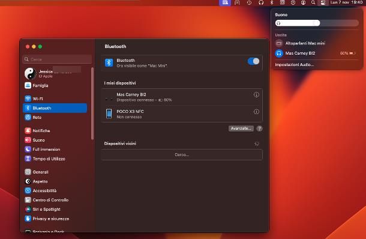This screenshot has height=239, width=366.
Task: Click Control Center icon in menu bar
Action: pos(323,2)
